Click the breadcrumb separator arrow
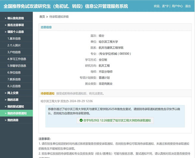This screenshot has width=195, height=158. (47, 17)
